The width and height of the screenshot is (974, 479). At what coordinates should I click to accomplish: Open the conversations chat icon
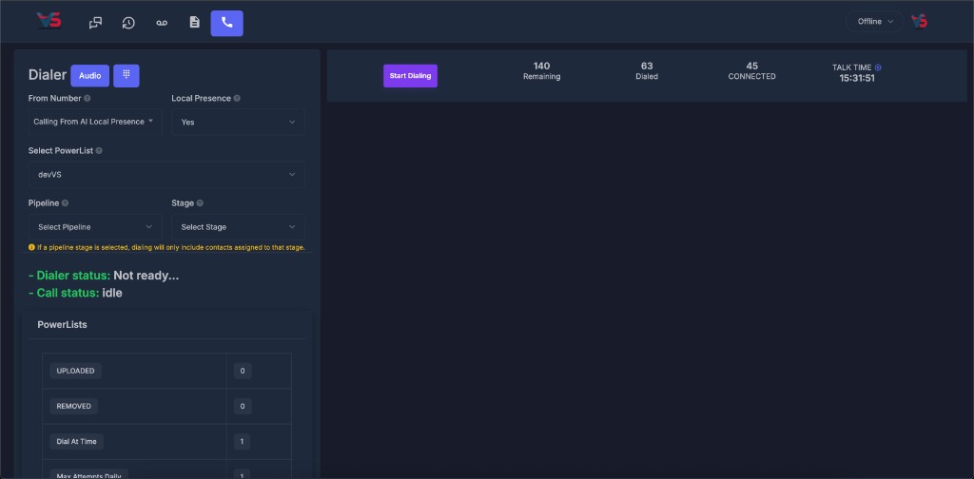click(95, 23)
